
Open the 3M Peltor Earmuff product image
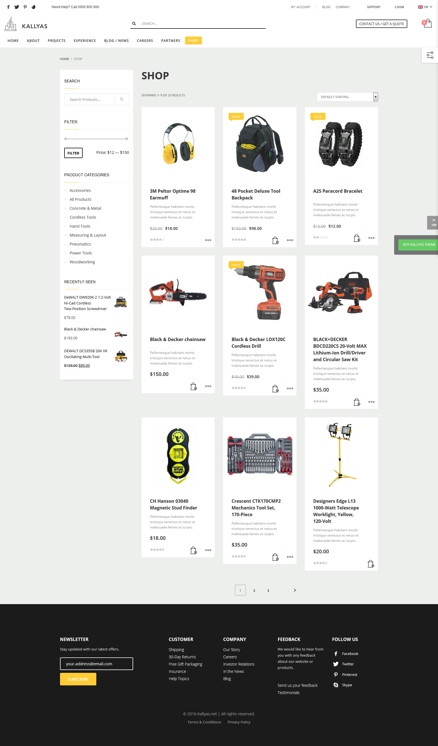[x=178, y=143]
